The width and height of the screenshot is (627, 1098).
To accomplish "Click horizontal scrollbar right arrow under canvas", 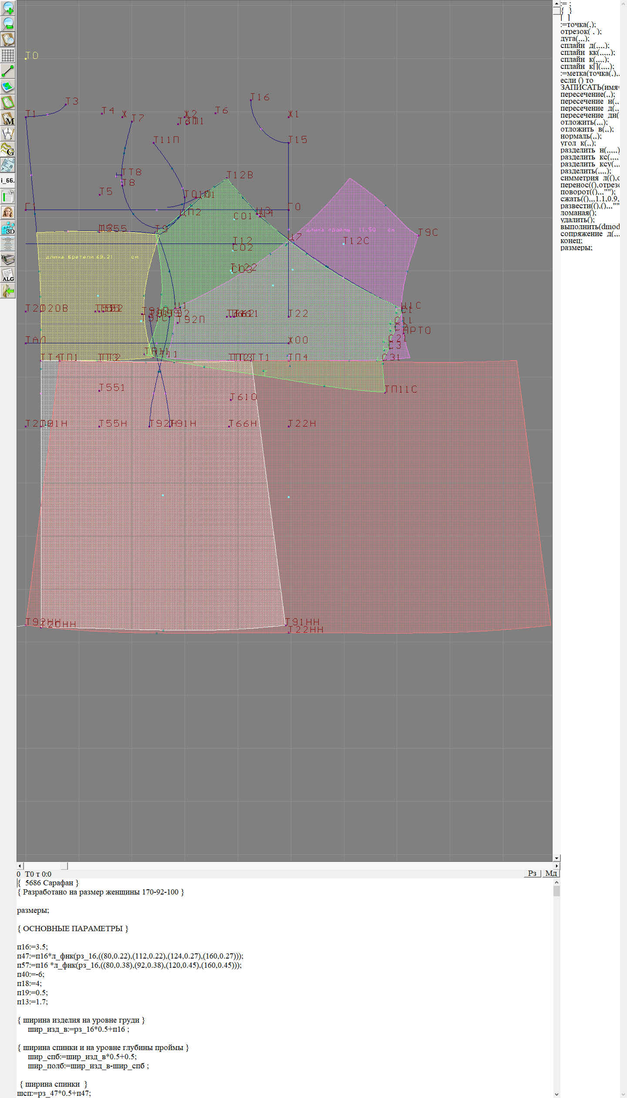I will 556,536.
